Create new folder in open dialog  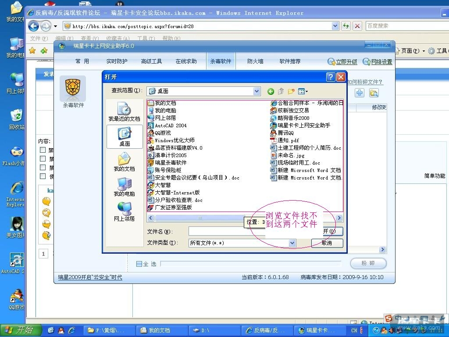pos(291,91)
